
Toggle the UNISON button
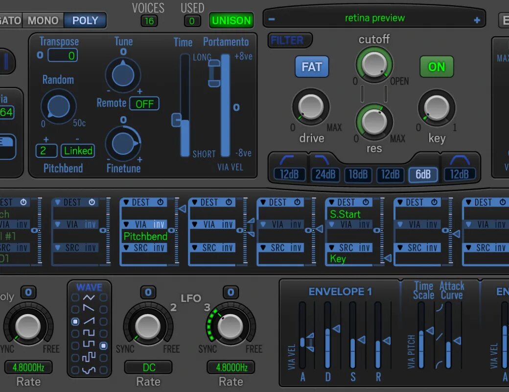point(231,21)
